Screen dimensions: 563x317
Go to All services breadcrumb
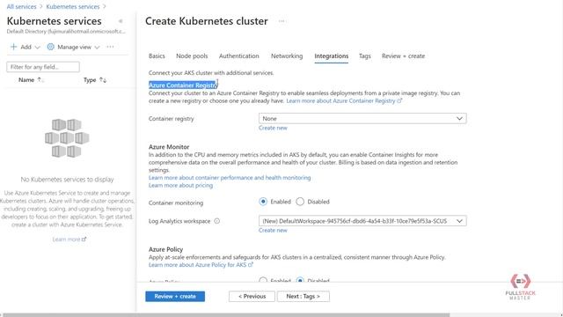[x=21, y=7]
